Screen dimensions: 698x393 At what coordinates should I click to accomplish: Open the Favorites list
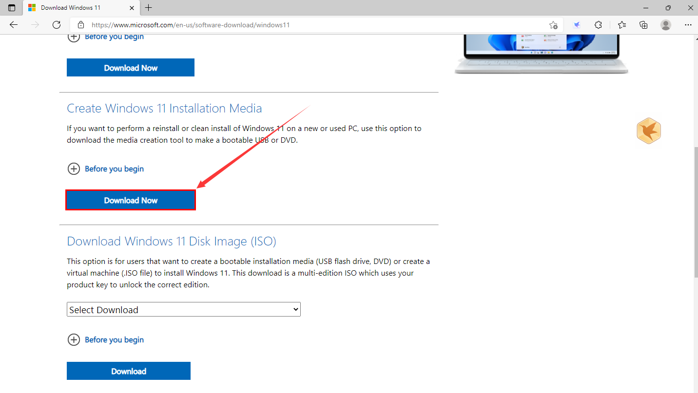[621, 25]
